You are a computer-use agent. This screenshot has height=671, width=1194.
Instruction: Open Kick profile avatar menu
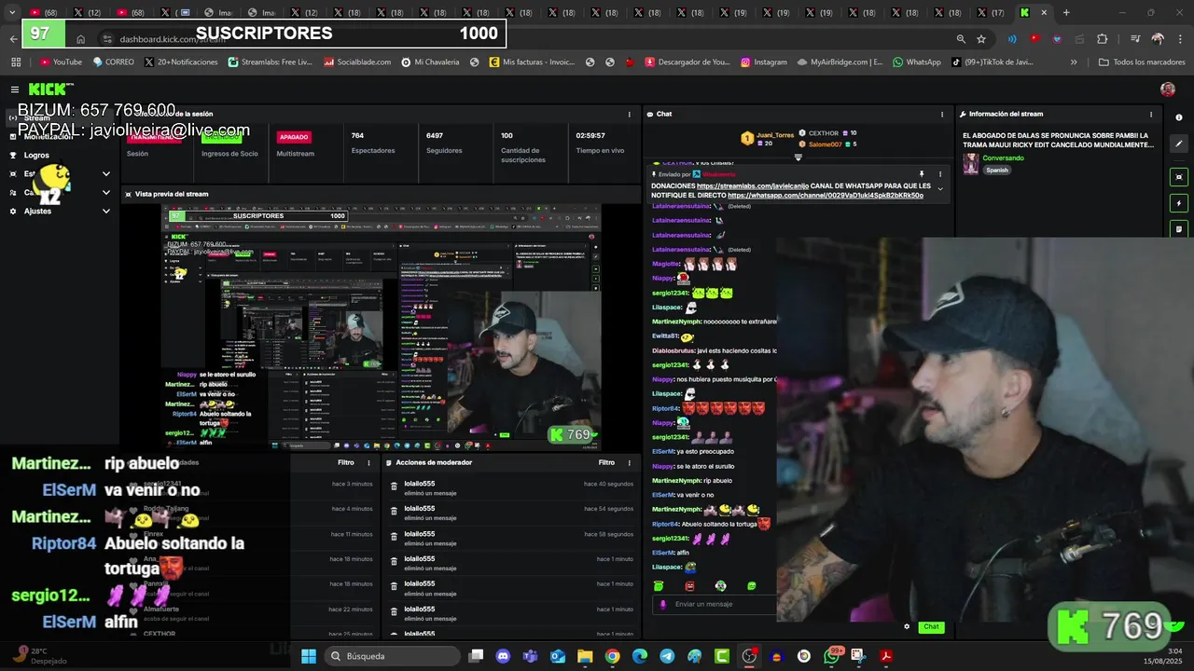pos(1168,89)
